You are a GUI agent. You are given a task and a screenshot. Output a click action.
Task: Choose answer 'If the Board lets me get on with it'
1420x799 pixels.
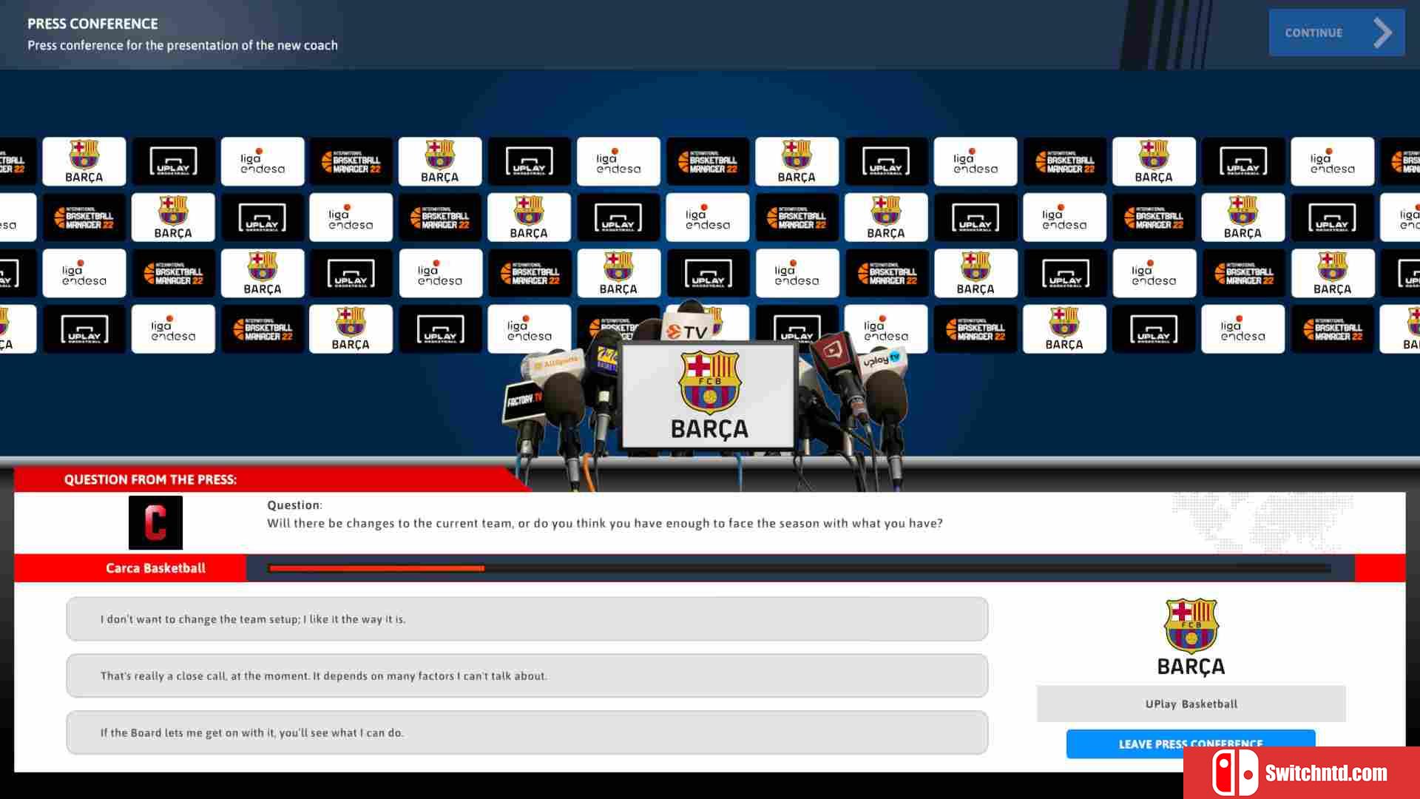tap(527, 732)
